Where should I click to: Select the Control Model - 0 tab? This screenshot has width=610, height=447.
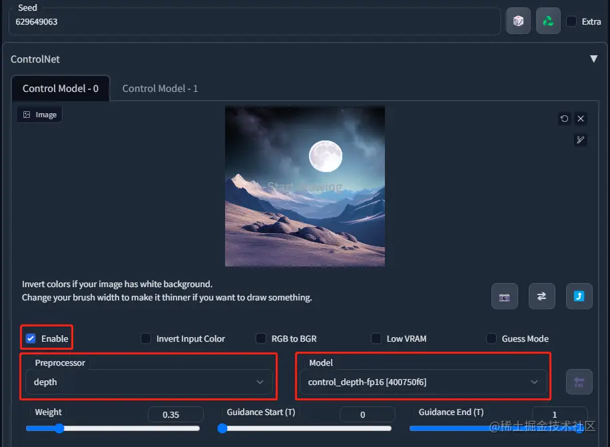click(x=61, y=89)
